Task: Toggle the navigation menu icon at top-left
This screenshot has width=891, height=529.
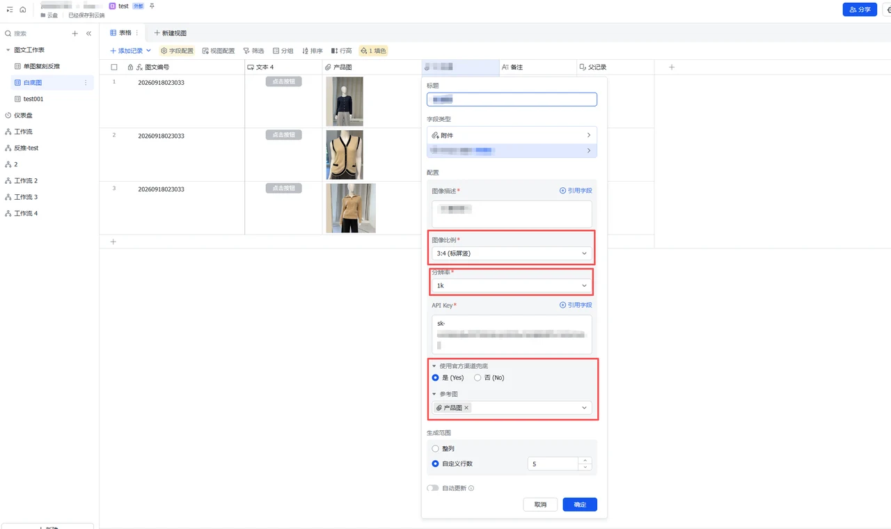Action: pos(10,9)
